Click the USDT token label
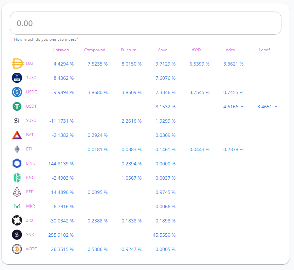Viewport: 294px width, 270px height. pyautogui.click(x=31, y=106)
